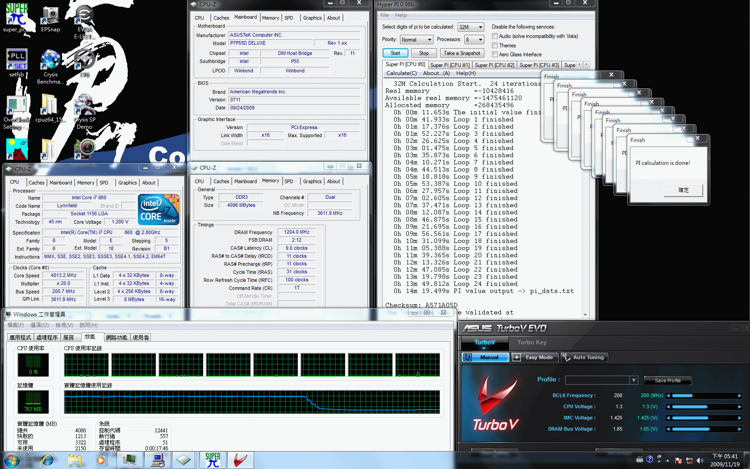Enable Audio service disable checkbox in Hyper PI
750x469 pixels.
495,36
